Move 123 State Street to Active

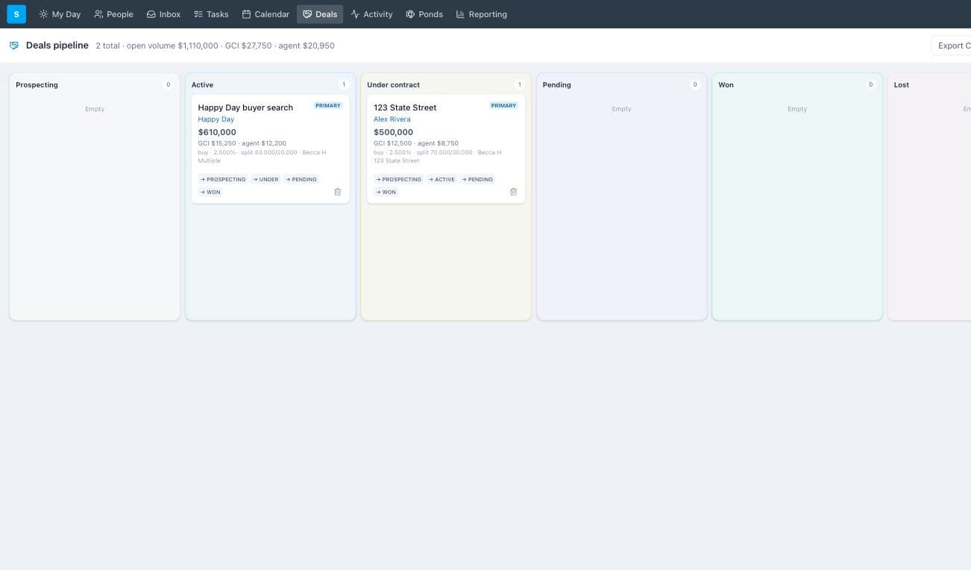pyautogui.click(x=442, y=179)
